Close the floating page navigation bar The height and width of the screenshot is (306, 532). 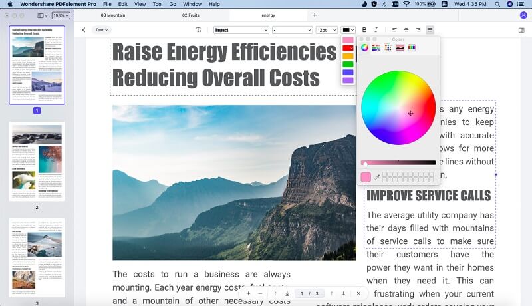(x=358, y=293)
